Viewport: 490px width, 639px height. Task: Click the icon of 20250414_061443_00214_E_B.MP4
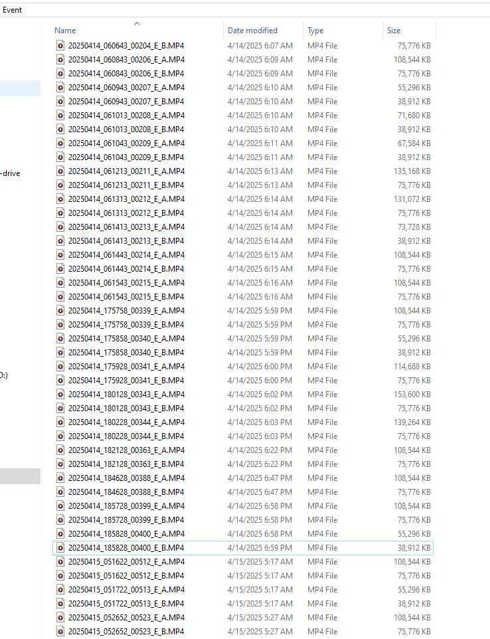tap(60, 269)
